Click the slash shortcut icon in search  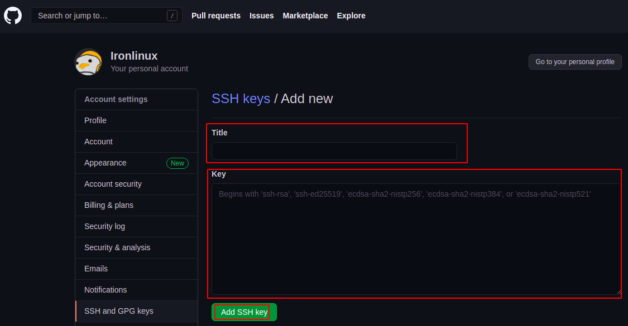[x=172, y=16]
